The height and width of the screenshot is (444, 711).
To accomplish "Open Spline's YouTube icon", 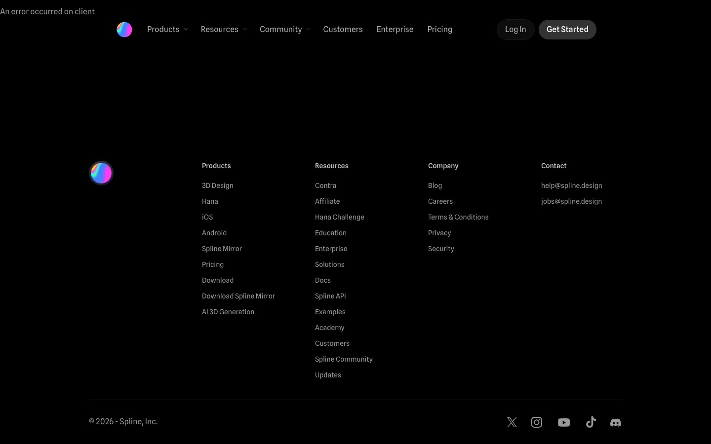I will pos(564,422).
